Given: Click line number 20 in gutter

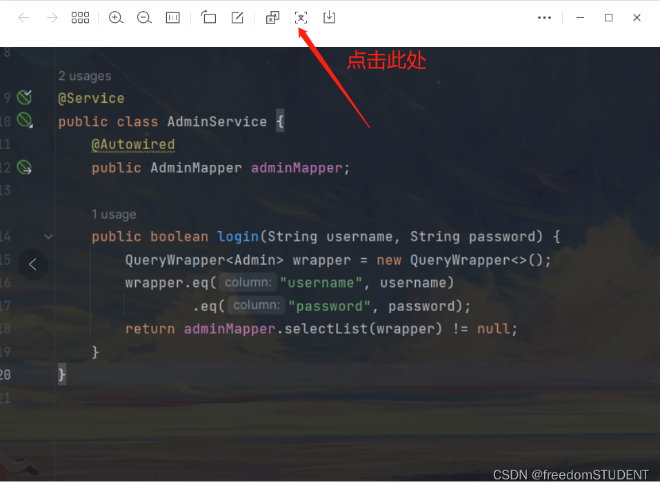Looking at the screenshot, I should coord(6,375).
